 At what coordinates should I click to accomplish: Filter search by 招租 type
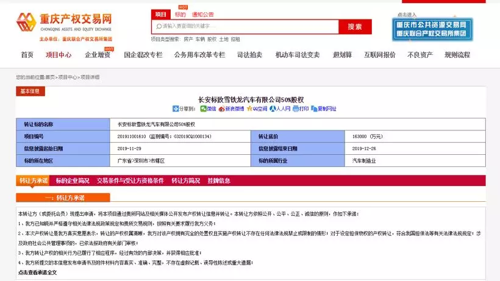(x=235, y=39)
